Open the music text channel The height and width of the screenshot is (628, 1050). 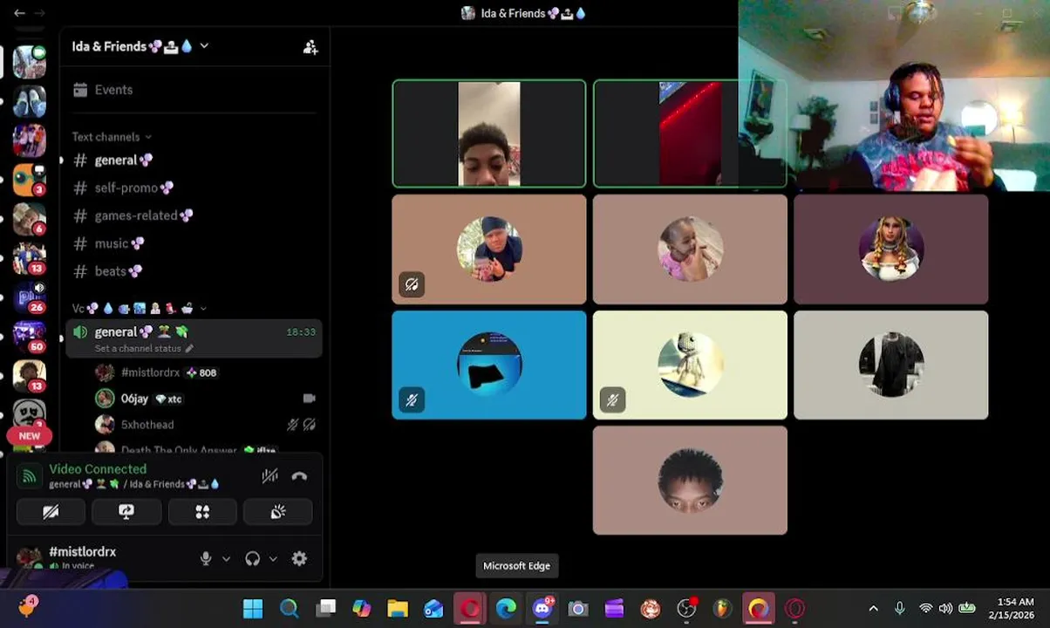point(194,243)
